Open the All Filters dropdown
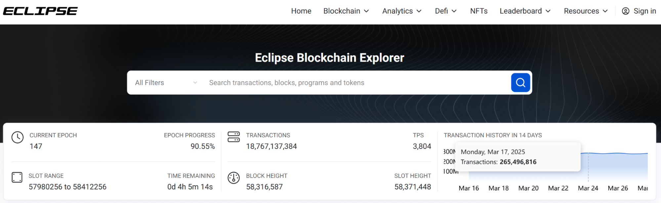 pyautogui.click(x=166, y=83)
